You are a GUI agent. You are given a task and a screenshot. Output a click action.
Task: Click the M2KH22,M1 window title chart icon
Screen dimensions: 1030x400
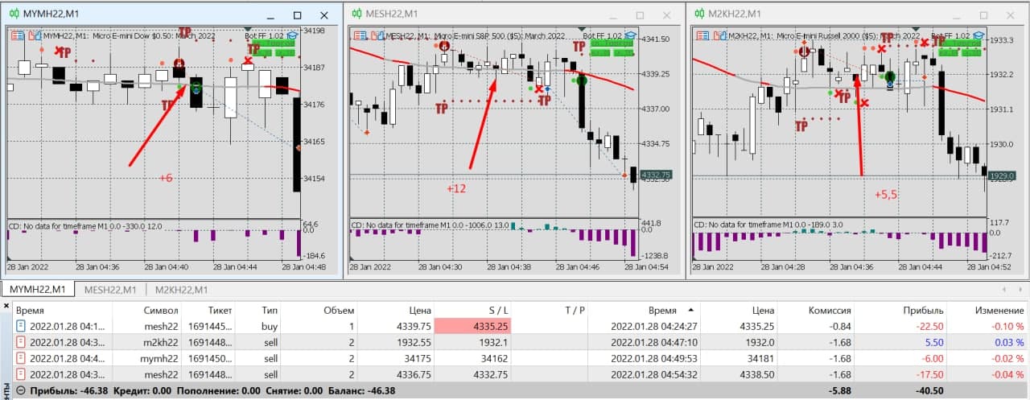coord(698,13)
